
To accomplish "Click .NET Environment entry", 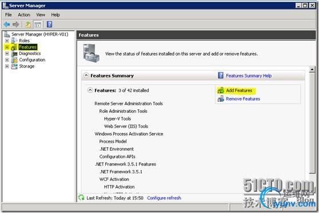I will (117, 149).
